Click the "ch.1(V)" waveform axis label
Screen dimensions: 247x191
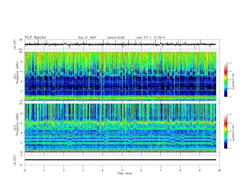point(15,44)
